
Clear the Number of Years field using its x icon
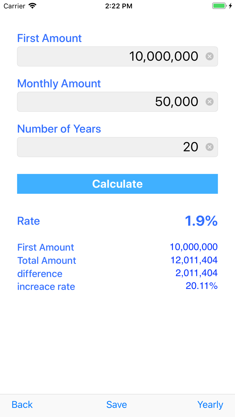coord(209,147)
